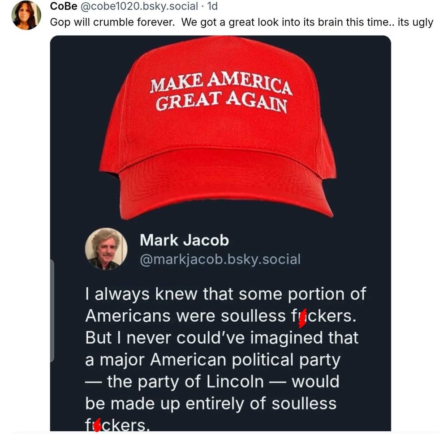Screen dimensions: 439x434
Task: Click the red MAGA hat picture
Action: pyautogui.click(x=218, y=127)
